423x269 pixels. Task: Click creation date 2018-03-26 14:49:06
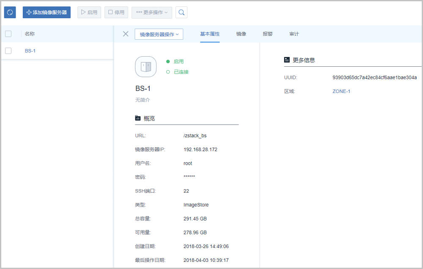click(x=206, y=246)
